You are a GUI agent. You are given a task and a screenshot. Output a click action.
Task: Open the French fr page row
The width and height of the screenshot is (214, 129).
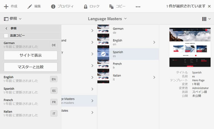tap(128, 66)
